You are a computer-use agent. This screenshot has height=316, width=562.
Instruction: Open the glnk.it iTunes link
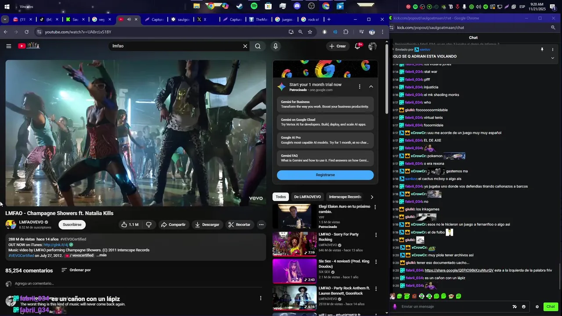click(x=56, y=245)
